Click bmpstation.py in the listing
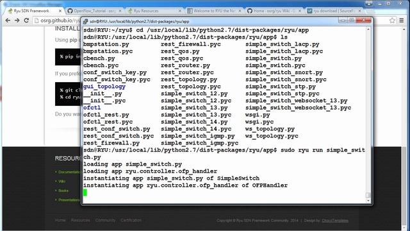 coord(106,44)
